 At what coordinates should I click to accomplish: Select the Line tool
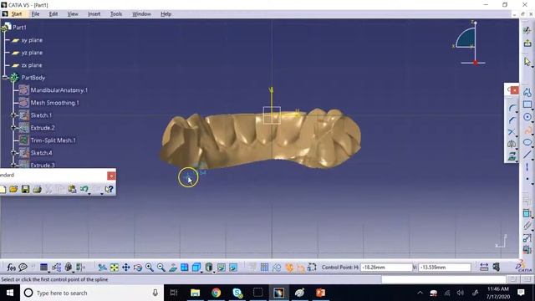(x=527, y=154)
